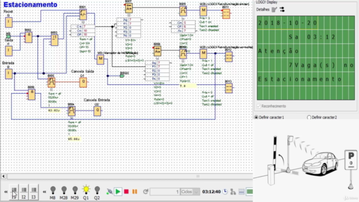Stop simulation with red square button
The height and width of the screenshot is (202, 359).
pyautogui.click(x=126, y=191)
